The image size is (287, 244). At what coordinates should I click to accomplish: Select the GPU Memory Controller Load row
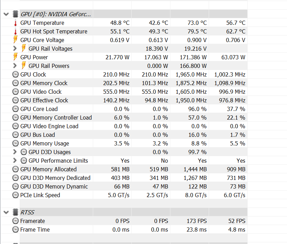[x=124, y=118]
